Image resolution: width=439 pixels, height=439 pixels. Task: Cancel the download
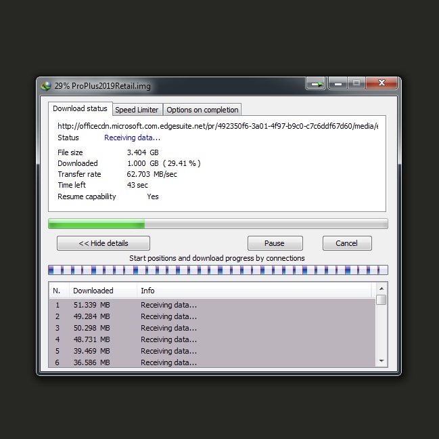coord(346,243)
